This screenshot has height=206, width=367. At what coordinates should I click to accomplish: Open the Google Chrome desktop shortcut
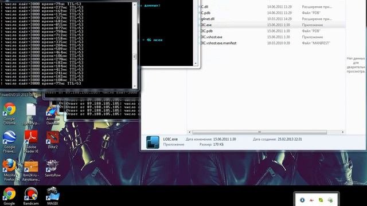(x=9, y=114)
